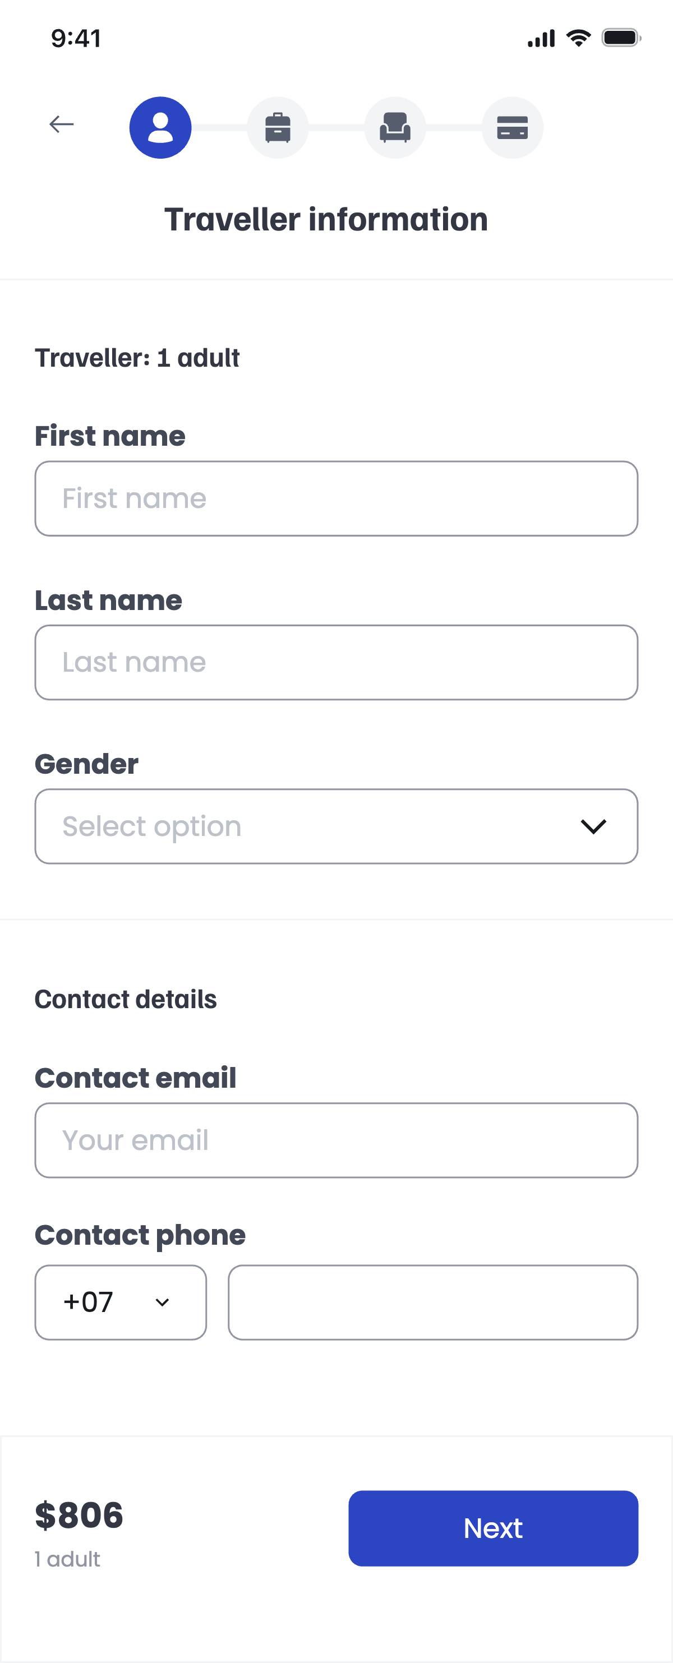This screenshot has width=673, height=1663.
Task: Click the "Your email" contact field
Action: pyautogui.click(x=336, y=1140)
